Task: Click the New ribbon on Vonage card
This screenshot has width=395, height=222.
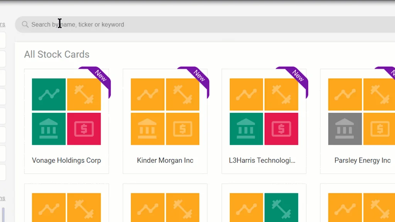Action: [100, 76]
